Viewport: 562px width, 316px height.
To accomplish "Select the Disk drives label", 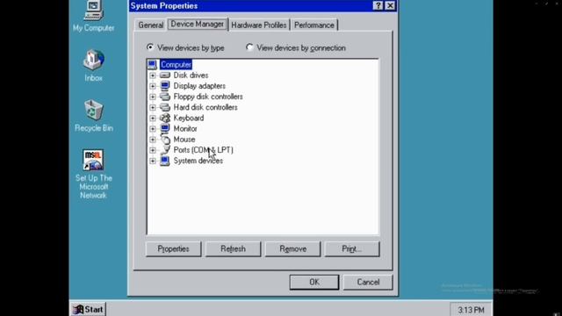I will coord(191,75).
